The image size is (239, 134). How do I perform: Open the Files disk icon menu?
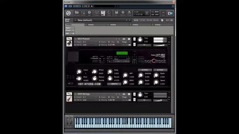pos(117,13)
